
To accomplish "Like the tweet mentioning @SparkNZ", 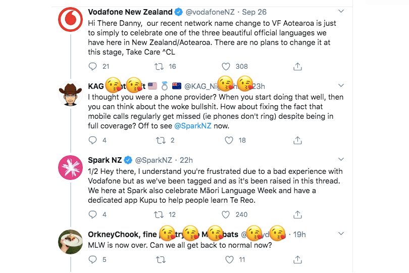I will [227, 140].
